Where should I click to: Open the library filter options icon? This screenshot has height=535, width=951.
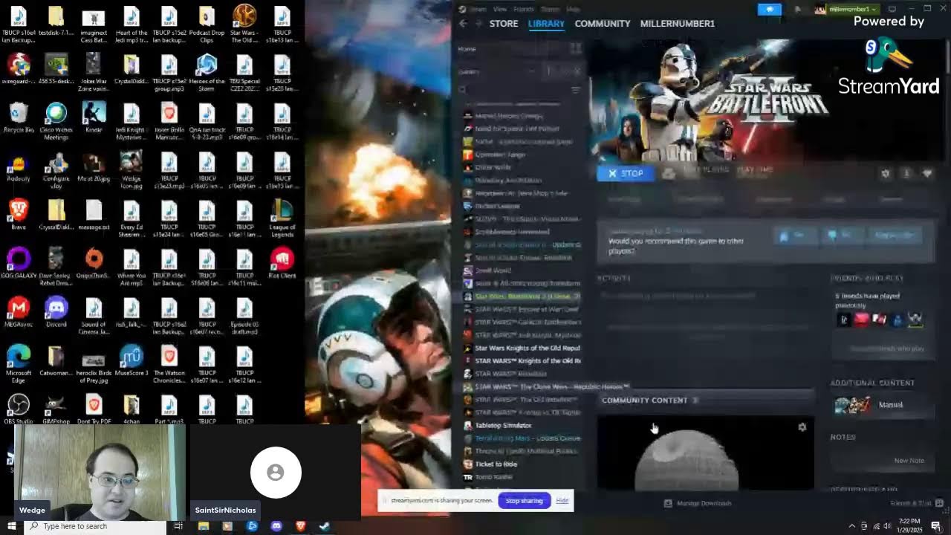pyautogui.click(x=575, y=90)
